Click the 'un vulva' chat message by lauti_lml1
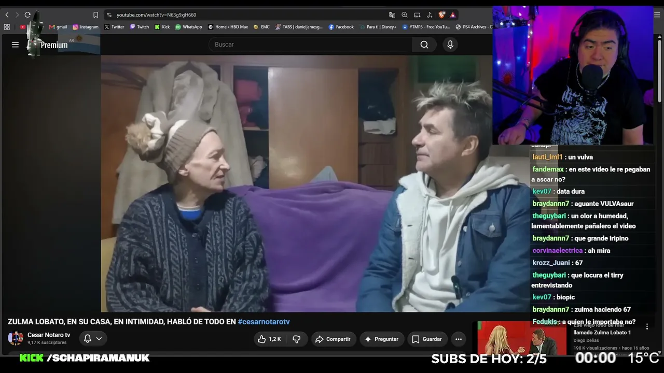The image size is (664, 373). pos(580,157)
